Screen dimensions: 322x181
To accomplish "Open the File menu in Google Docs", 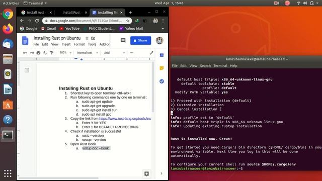I will coord(36,44).
